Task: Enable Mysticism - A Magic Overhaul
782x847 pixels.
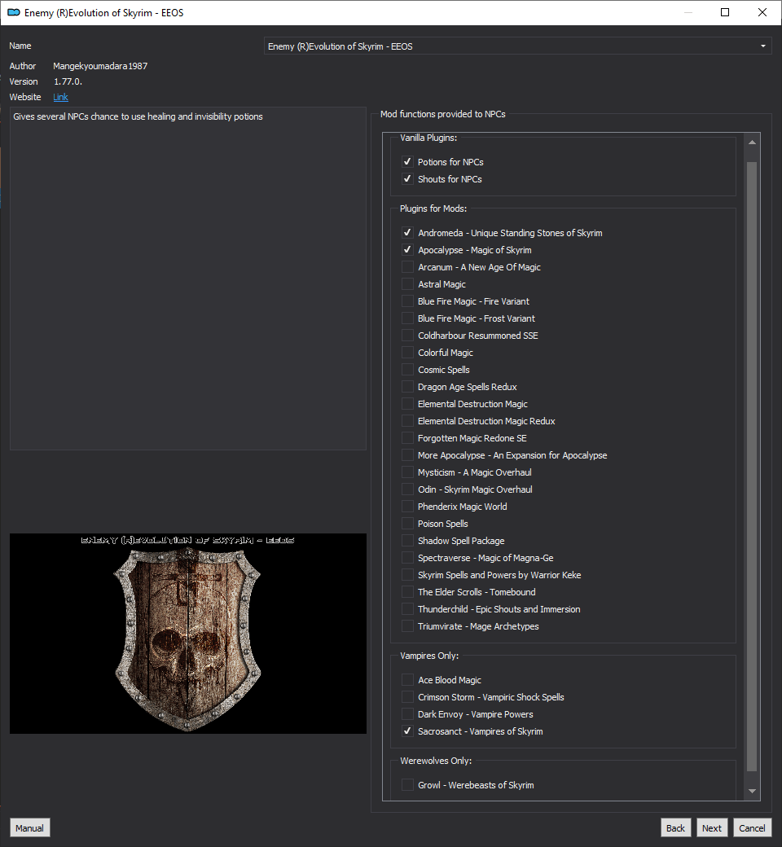Action: pyautogui.click(x=407, y=472)
